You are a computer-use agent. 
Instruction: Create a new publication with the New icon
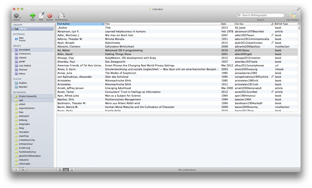[x=32, y=16]
